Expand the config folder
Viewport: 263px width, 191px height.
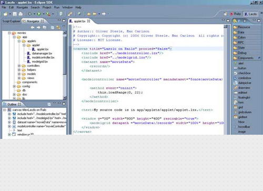coord(14,86)
